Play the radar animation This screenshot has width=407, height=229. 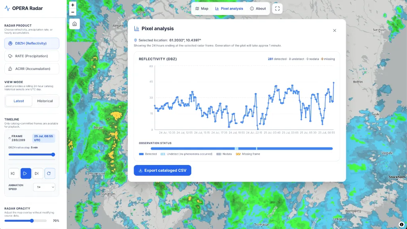26,173
